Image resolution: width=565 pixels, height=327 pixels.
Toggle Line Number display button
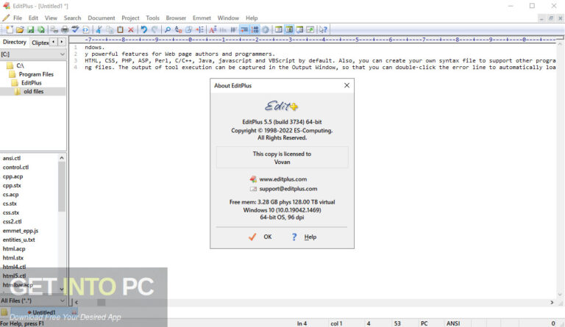[x=255, y=29]
